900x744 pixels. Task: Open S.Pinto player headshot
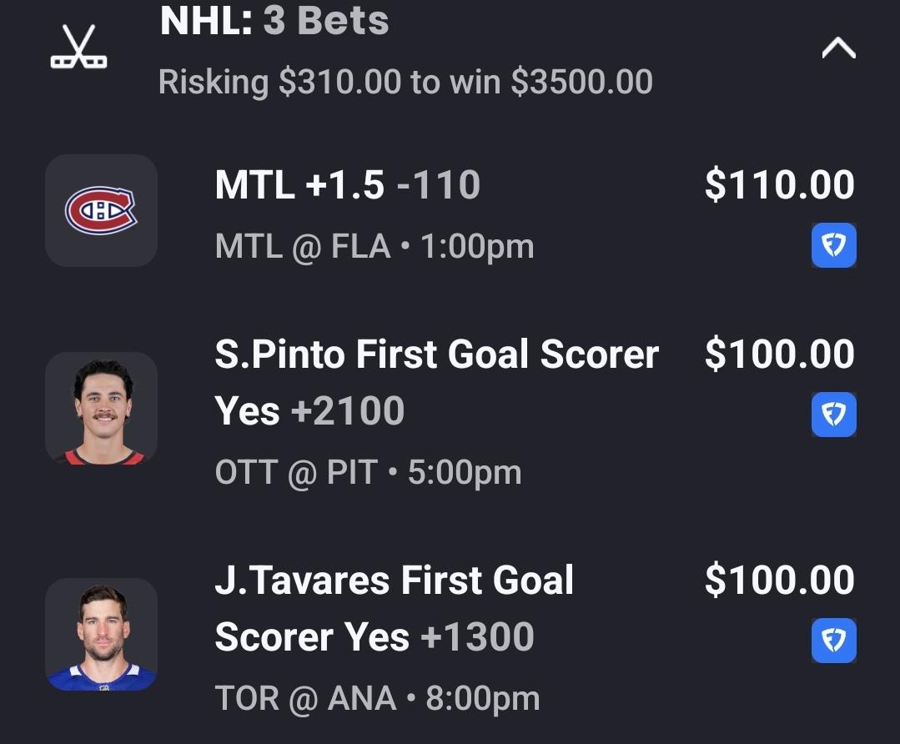[x=101, y=409]
